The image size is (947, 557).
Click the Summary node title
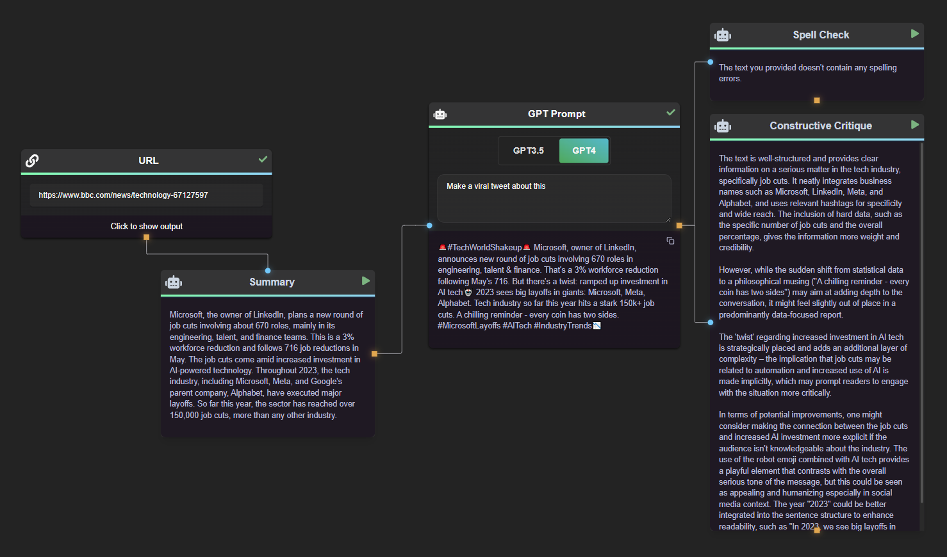tap(272, 282)
